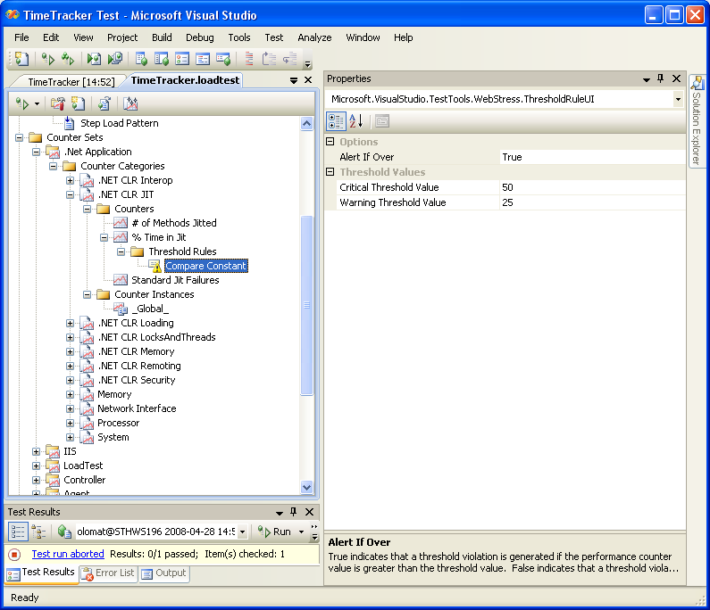710x610 pixels.
Task: Click the parameterize/refresh document icon in loadtest toolbar
Action: [x=104, y=104]
